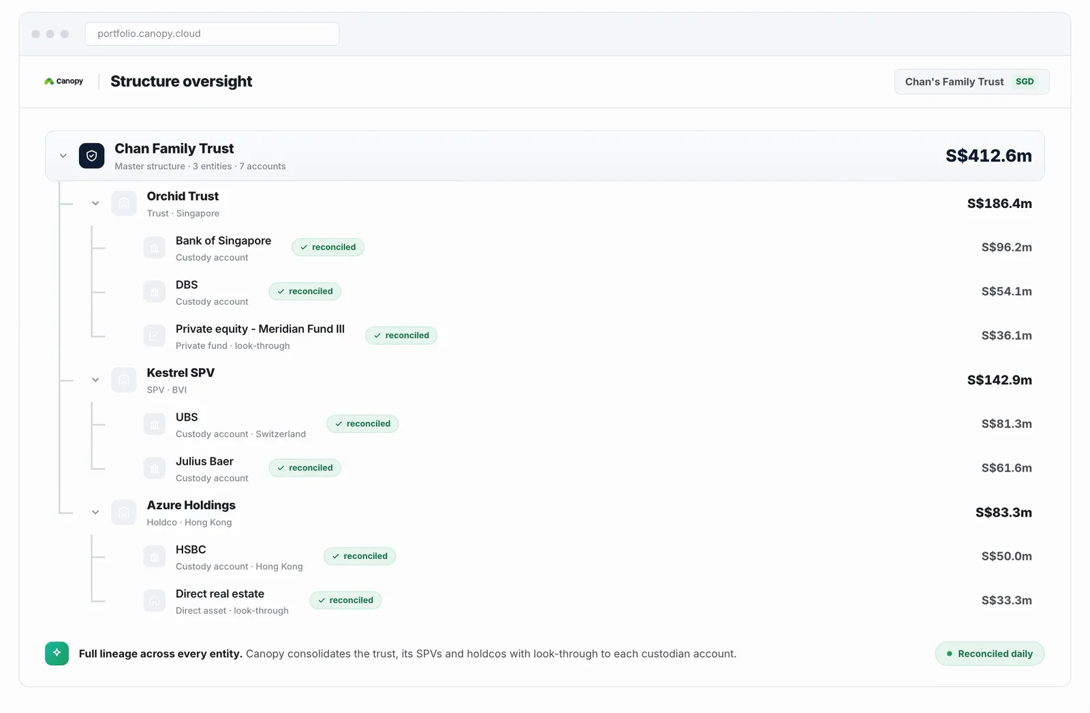Click the portfolio.canopy.cloud address bar
The image size is (1090, 713).
tap(212, 34)
